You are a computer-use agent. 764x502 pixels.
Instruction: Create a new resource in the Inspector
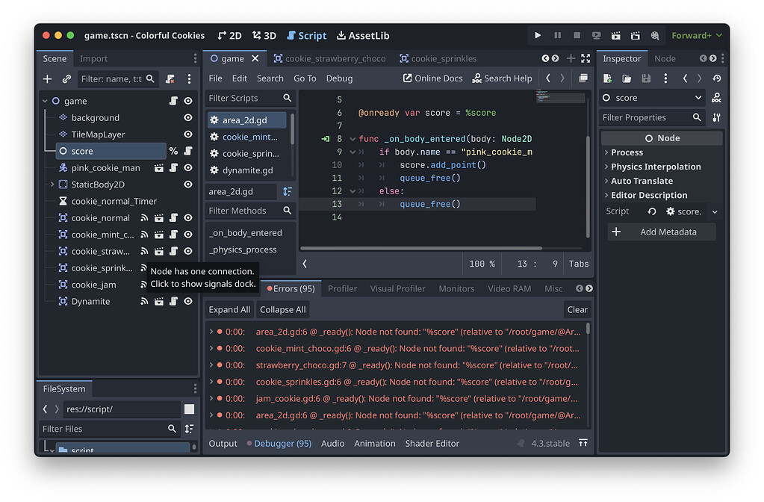606,78
